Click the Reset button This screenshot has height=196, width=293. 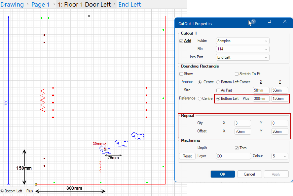187,156
